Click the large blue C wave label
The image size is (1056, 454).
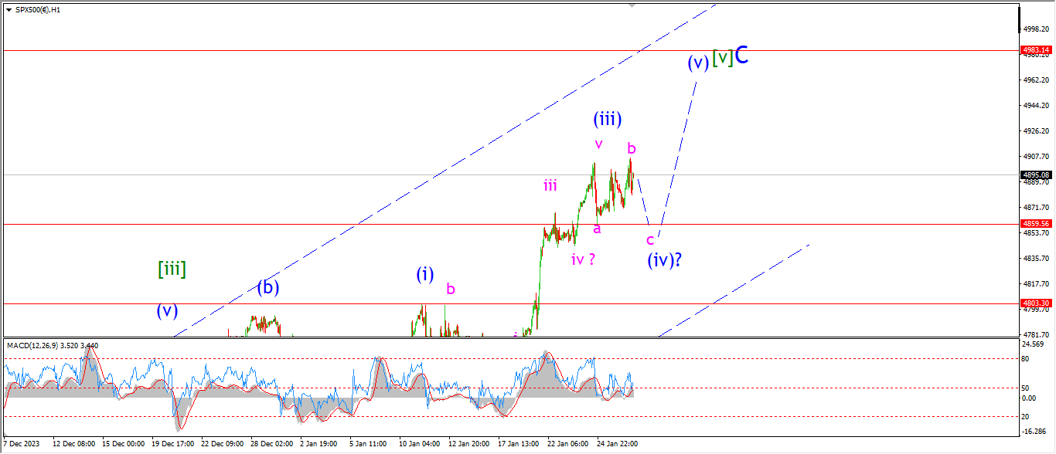tap(741, 56)
